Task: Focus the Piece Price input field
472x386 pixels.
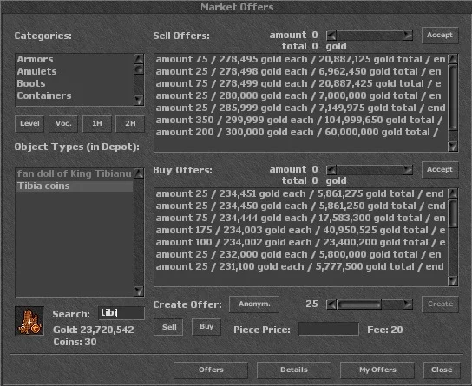Action: pyautogui.click(x=329, y=329)
